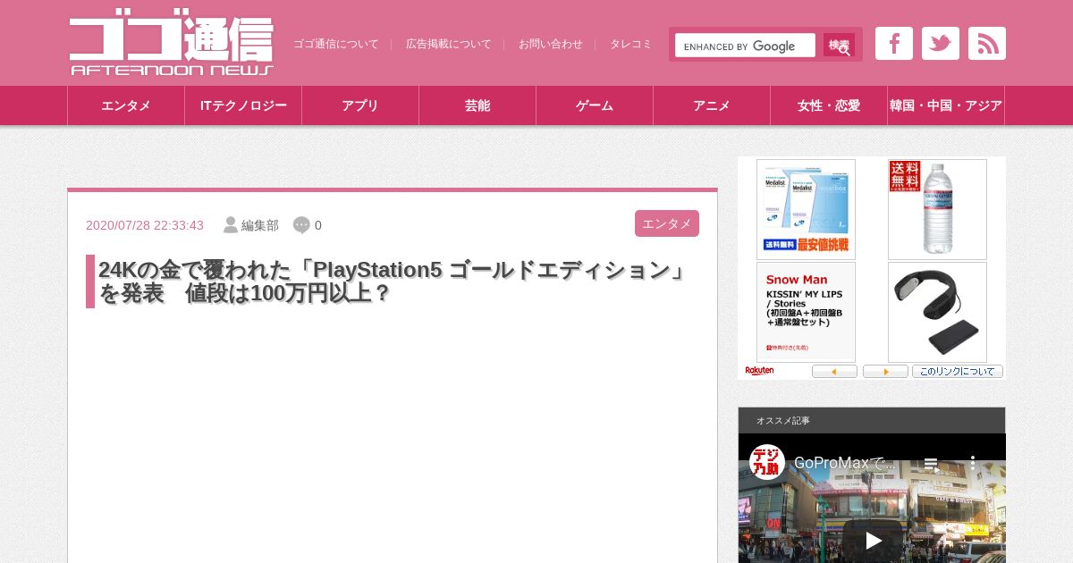Go to 広告掲載について page

[x=449, y=44]
